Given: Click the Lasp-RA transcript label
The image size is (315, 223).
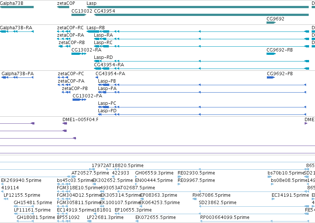Looking at the screenshot, I should (104, 35).
